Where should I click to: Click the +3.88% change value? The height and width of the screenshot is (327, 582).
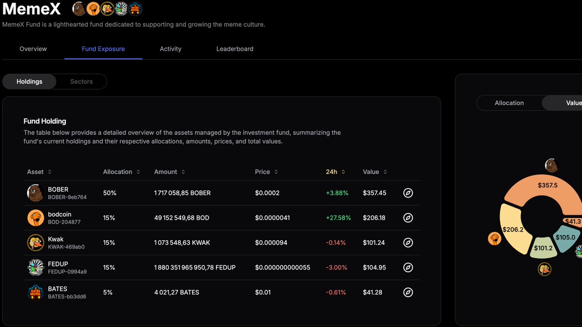pyautogui.click(x=337, y=193)
